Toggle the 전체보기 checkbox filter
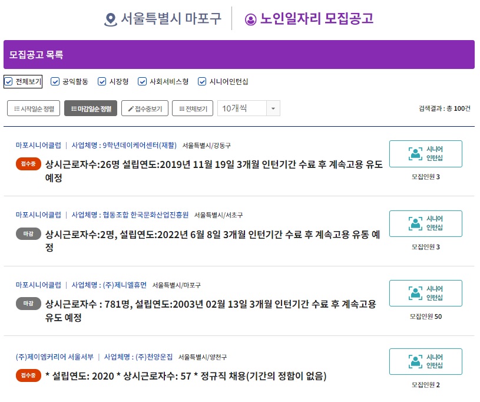Screen dimensions: 480x402 8,81
